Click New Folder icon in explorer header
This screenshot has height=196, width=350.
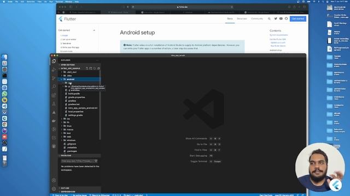[91, 69]
